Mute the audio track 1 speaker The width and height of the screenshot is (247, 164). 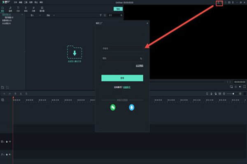(10, 155)
